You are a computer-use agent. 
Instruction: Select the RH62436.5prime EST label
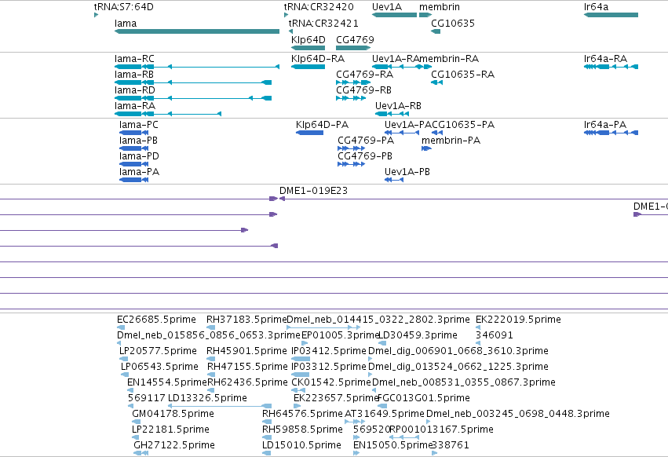point(247,382)
